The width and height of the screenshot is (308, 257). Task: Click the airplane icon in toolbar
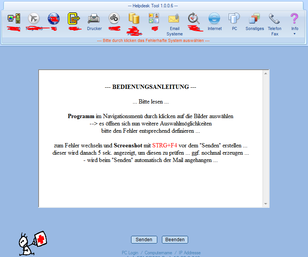34,18
